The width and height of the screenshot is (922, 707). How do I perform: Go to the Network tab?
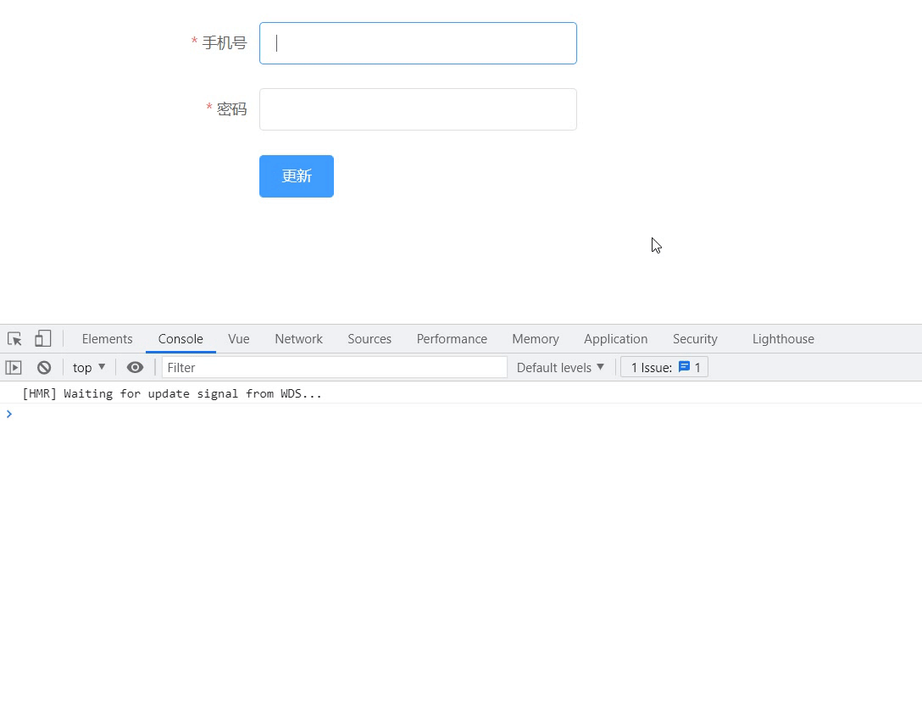pos(298,339)
